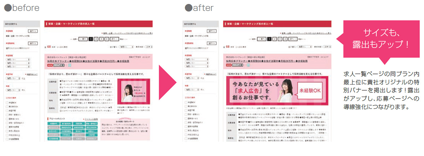Tick the last visible checkbox in before sidebar
Viewport: 424px width, 156px height.
tap(7, 139)
